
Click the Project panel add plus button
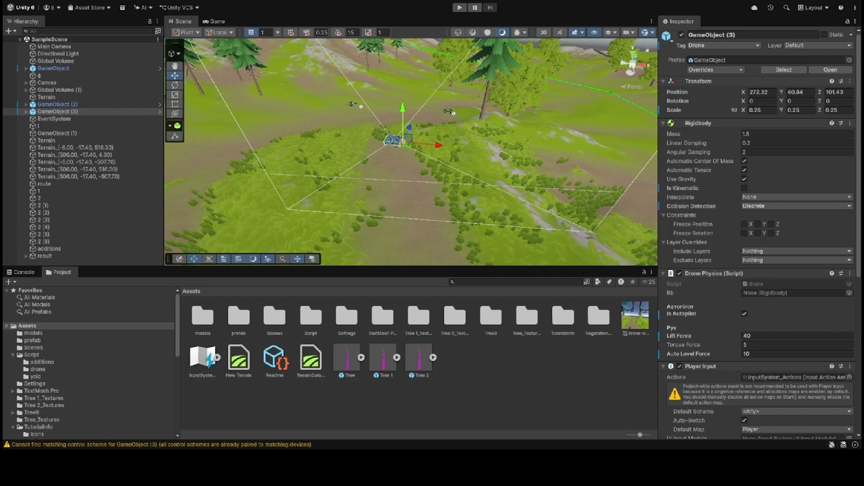click(9, 281)
